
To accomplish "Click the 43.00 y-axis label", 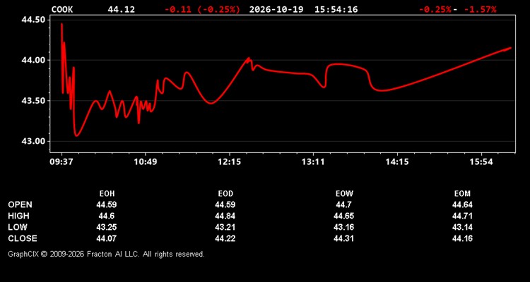I will pyautogui.click(x=33, y=141).
